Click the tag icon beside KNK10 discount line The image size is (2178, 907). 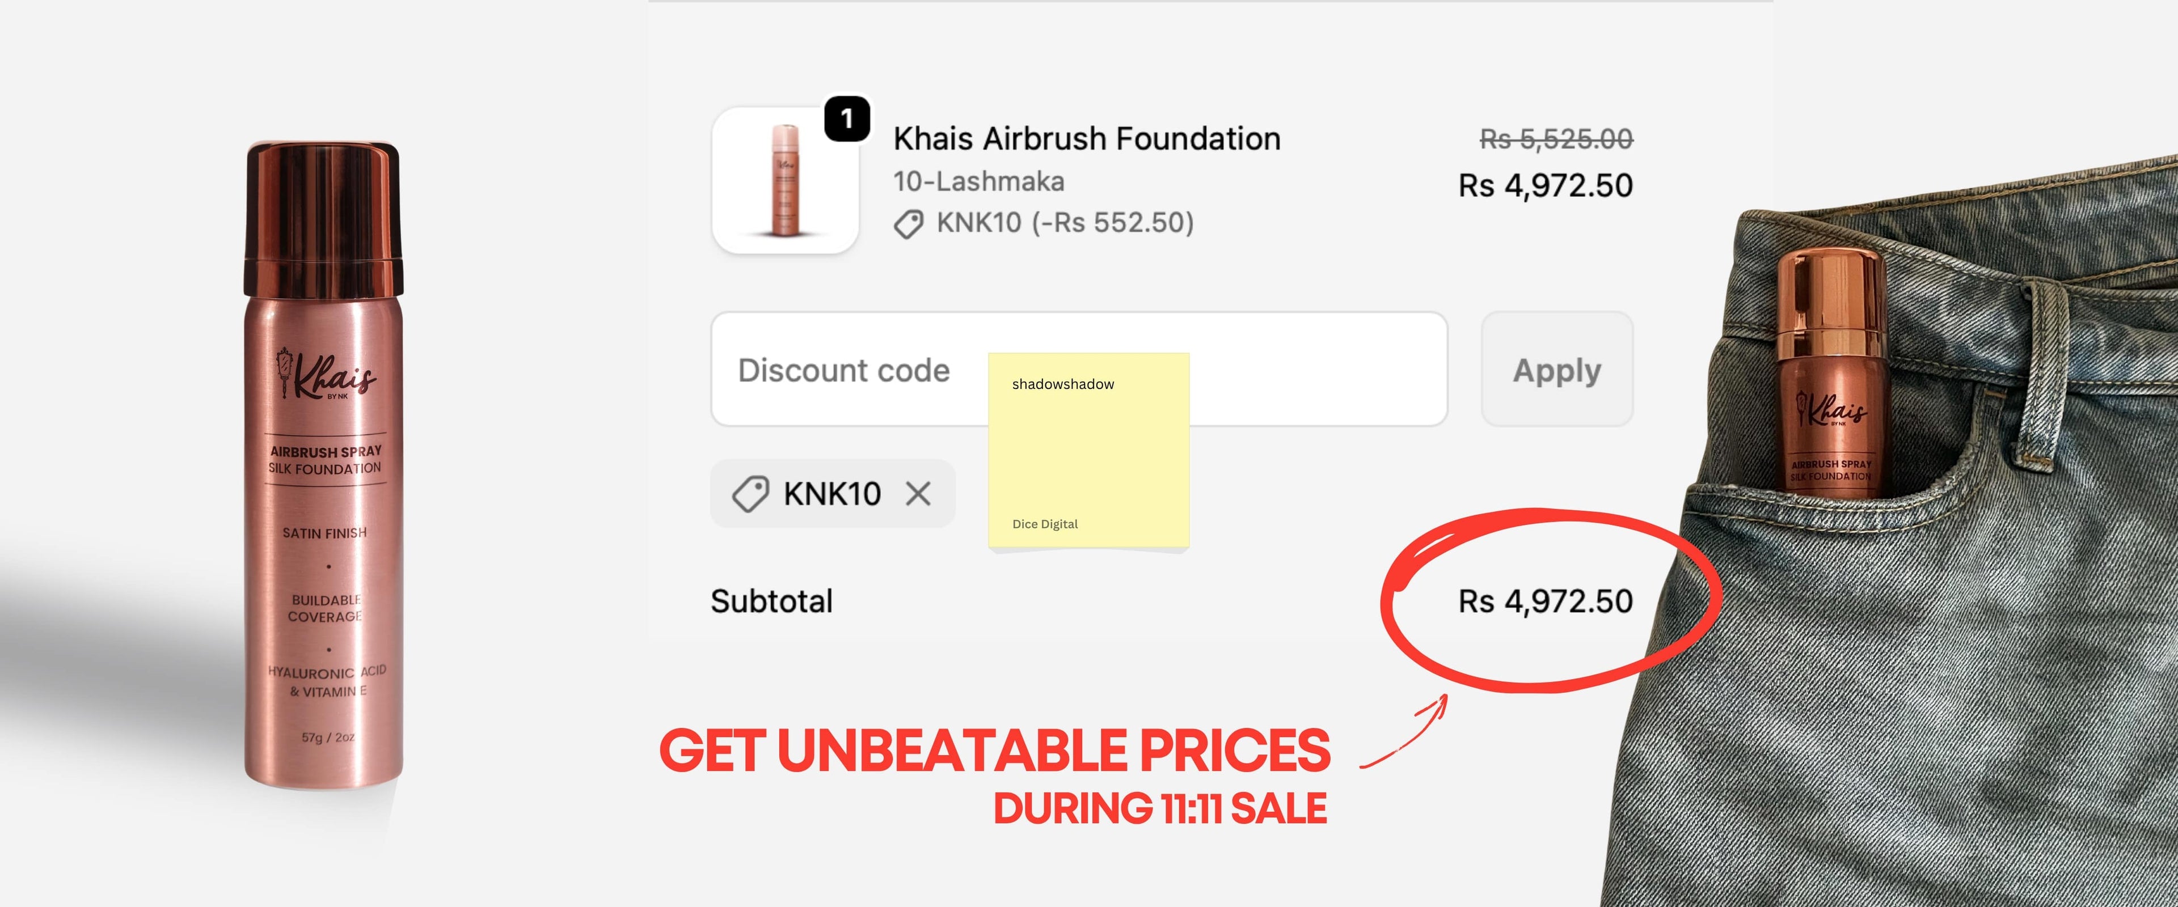pos(909,224)
